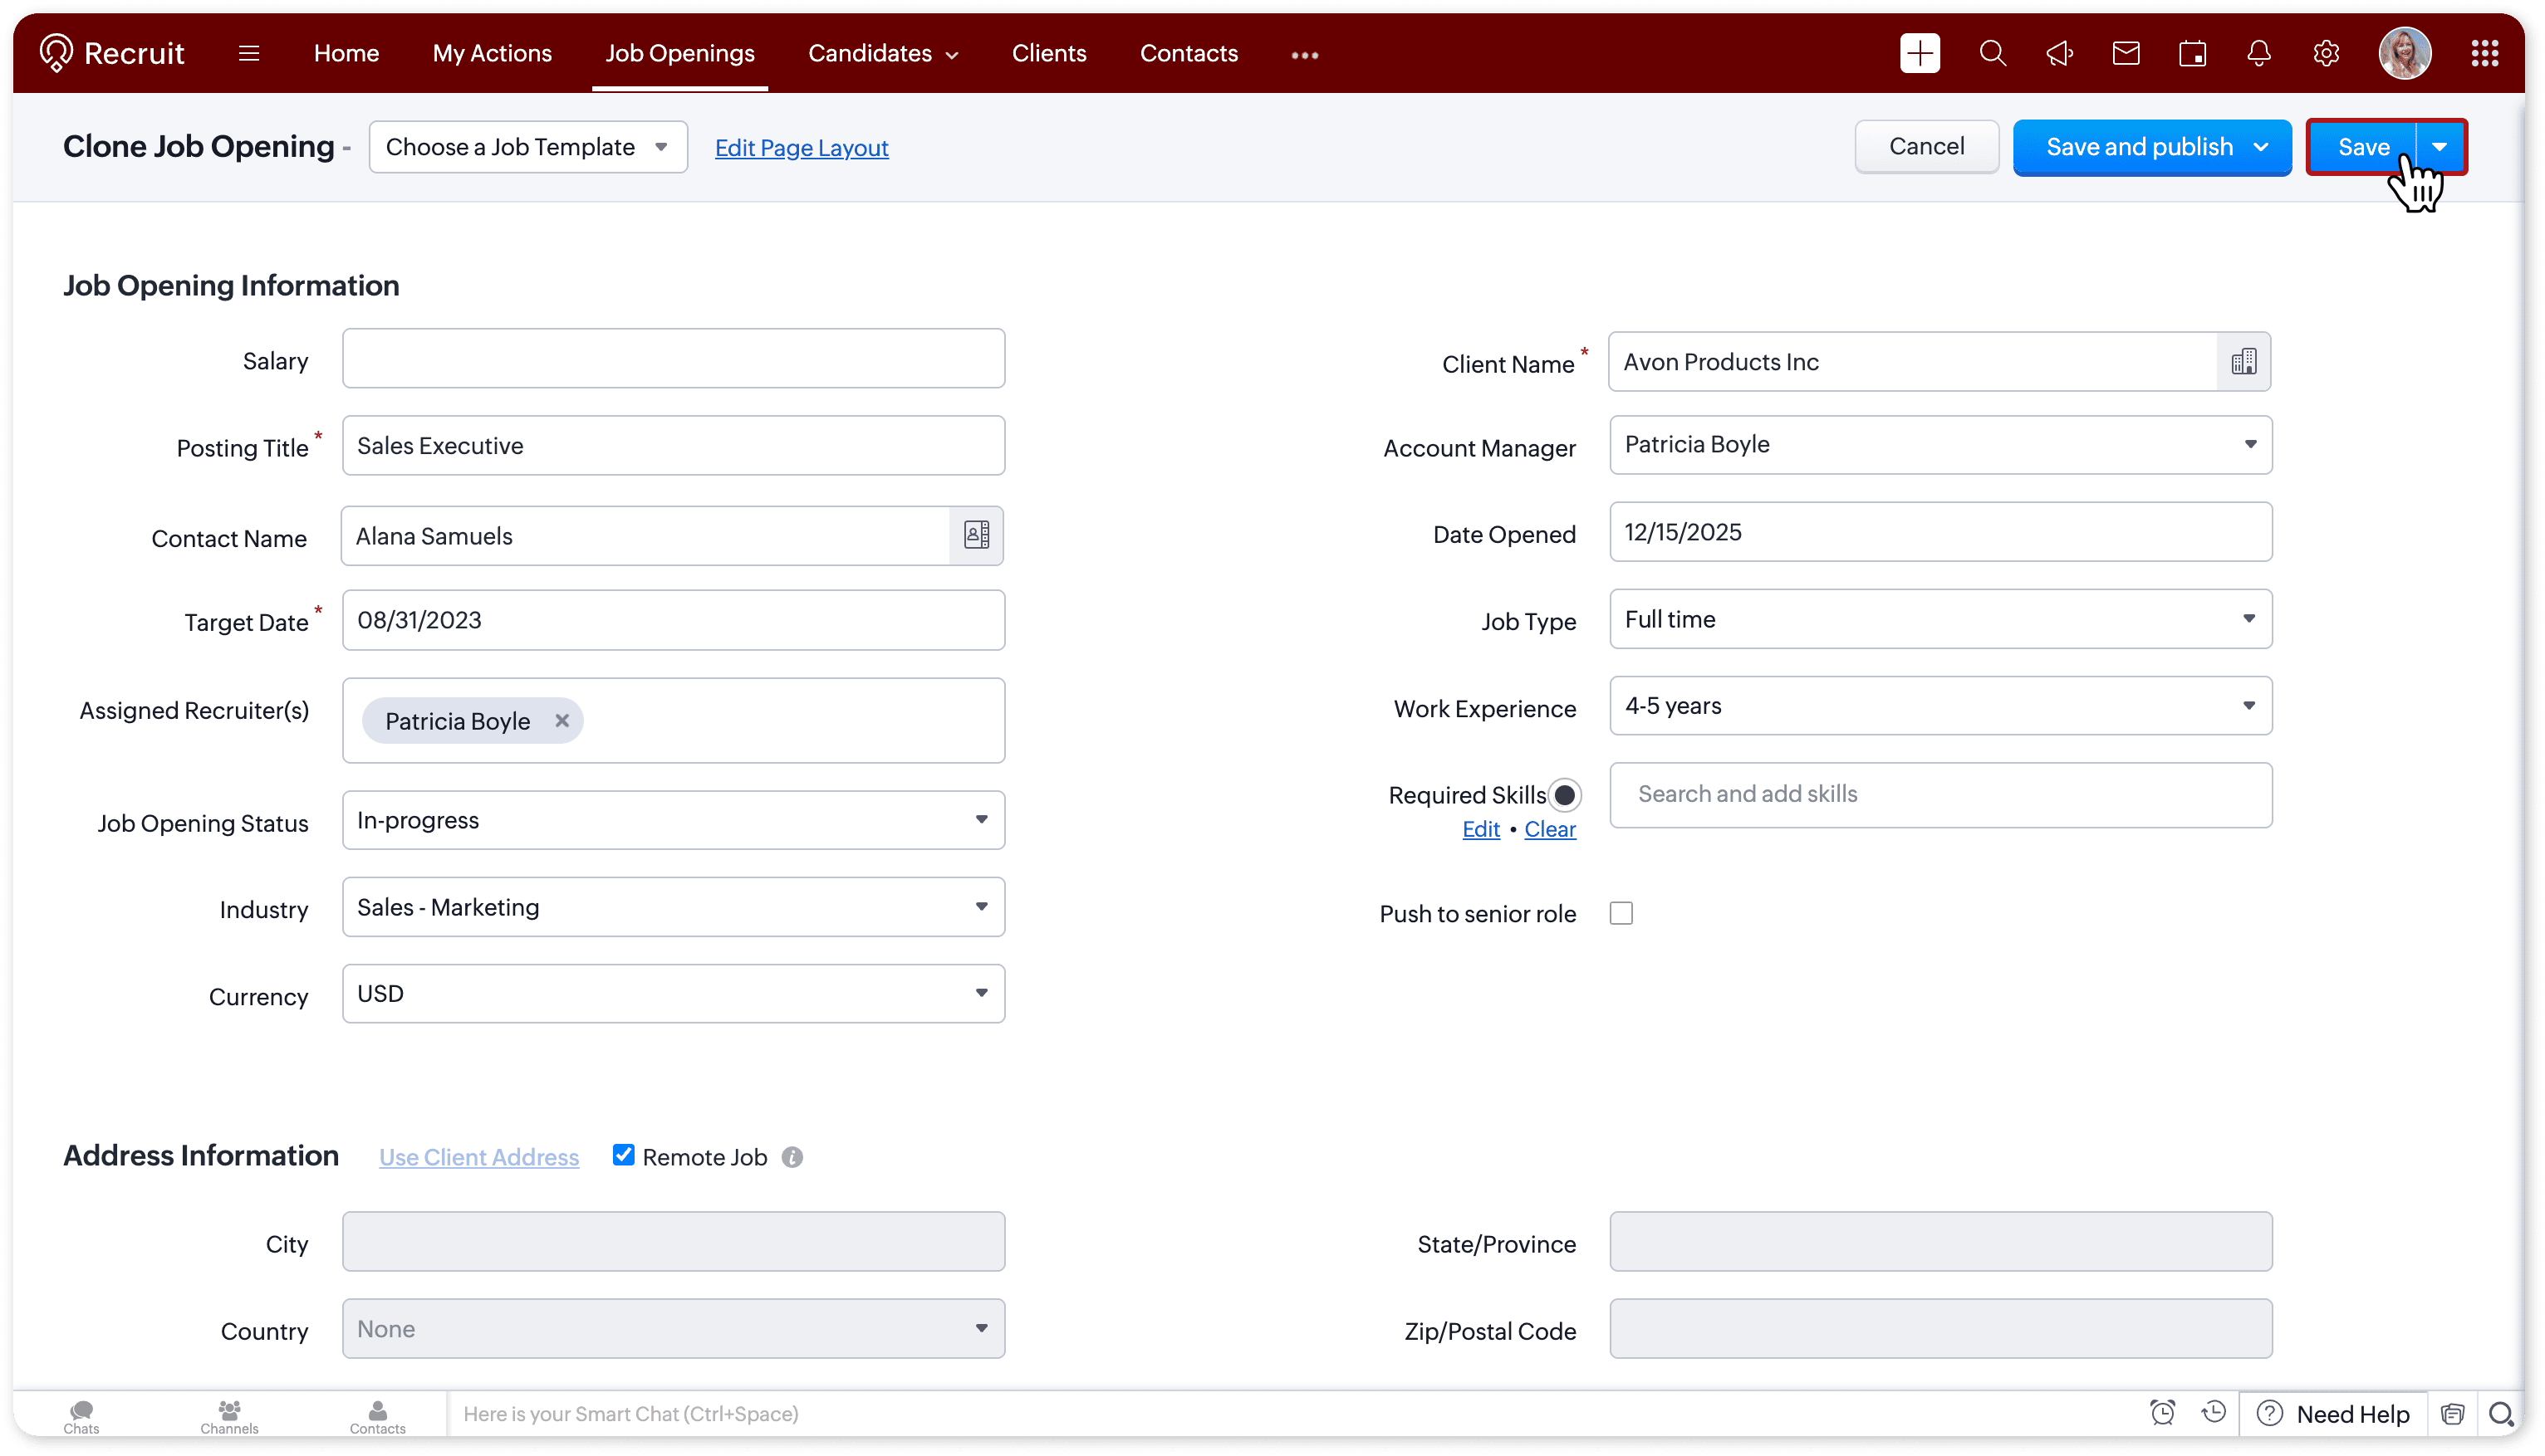Click into the Salary input field

pos(674,359)
